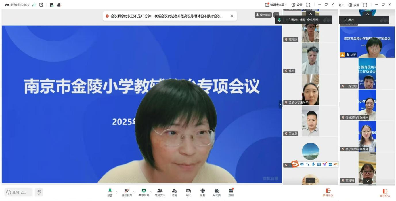Expand audio options arrow beside 静音

click(x=116, y=192)
